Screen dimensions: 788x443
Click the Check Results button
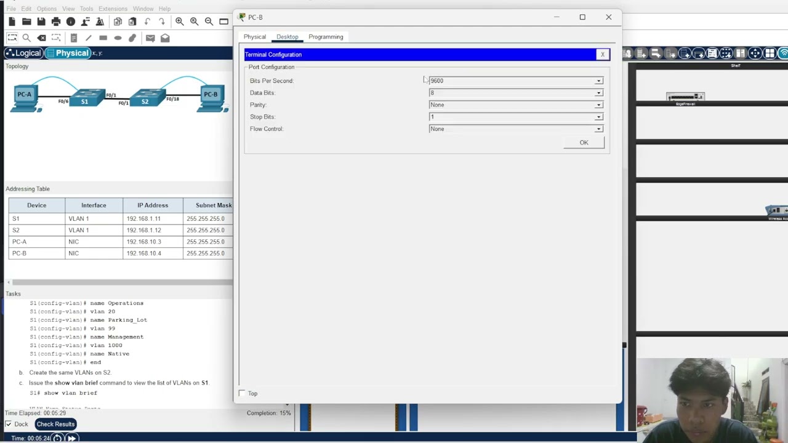pyautogui.click(x=55, y=424)
